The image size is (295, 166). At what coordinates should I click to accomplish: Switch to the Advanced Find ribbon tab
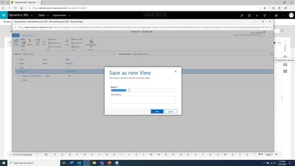(x=28, y=36)
